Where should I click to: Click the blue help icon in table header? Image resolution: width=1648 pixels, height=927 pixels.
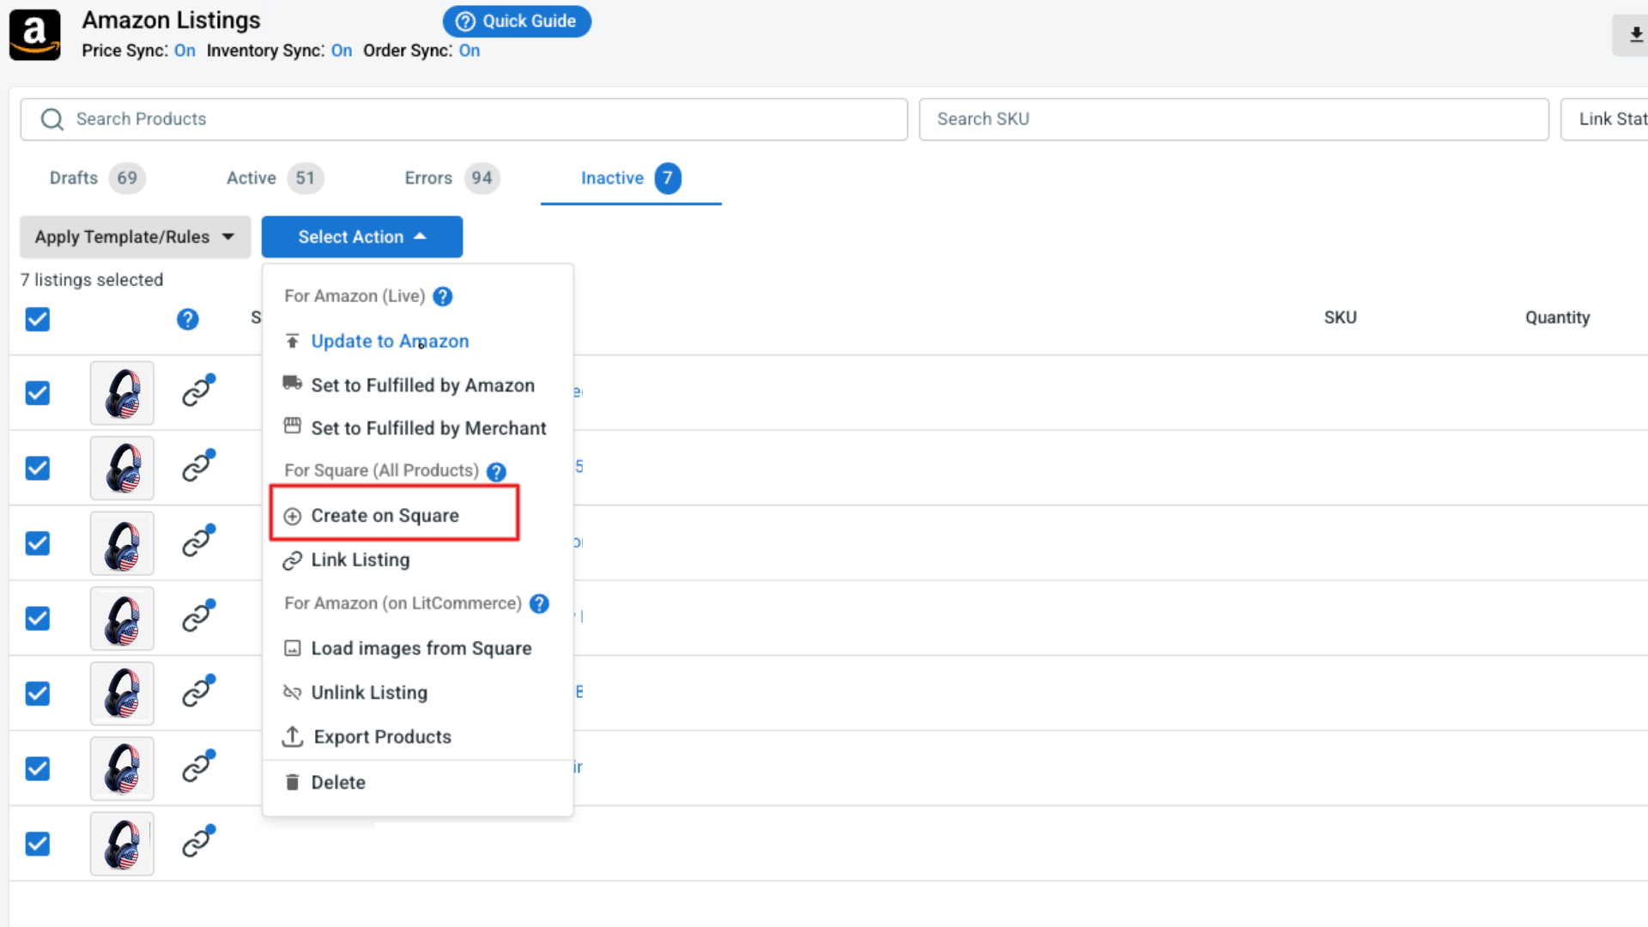point(187,319)
